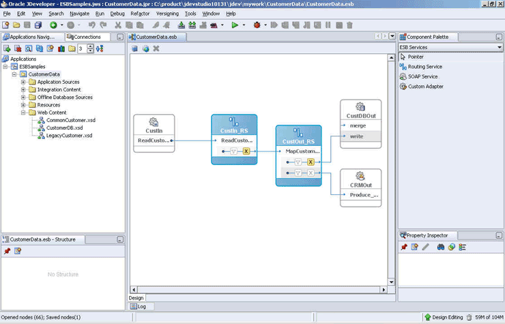Click the New file toolbar icon
Viewport: 505px width, 324px height.
click(5, 25)
